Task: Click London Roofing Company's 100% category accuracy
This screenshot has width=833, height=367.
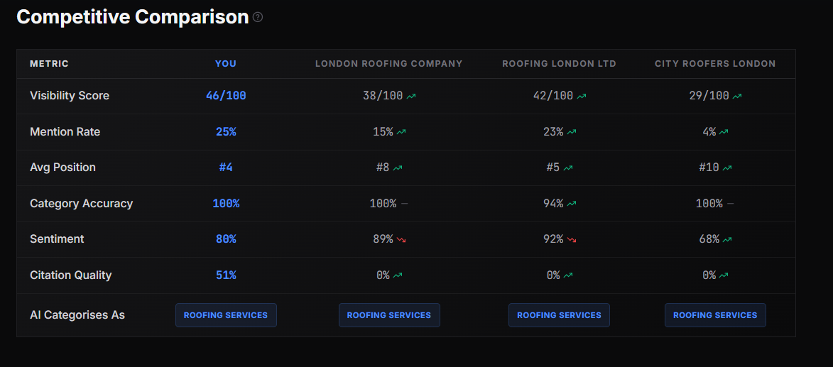Action: 383,204
